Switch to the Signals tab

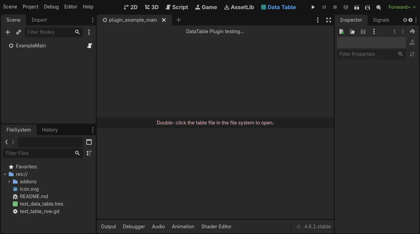pos(381,20)
